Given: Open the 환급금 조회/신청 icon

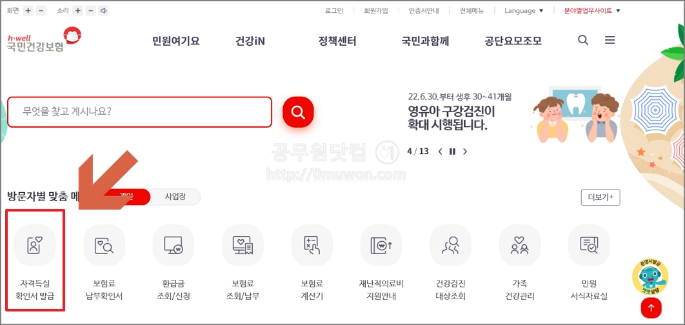Looking at the screenshot, I should coord(174,245).
